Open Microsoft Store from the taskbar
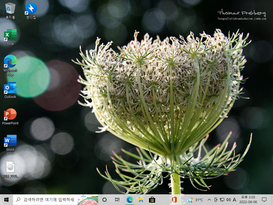273x205 pixels. pyautogui.click(x=152, y=200)
